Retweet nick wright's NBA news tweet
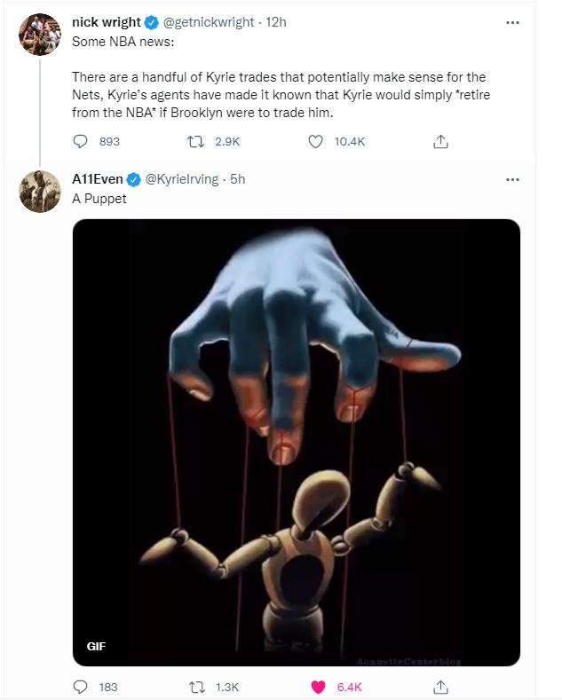Image resolution: width=562 pixels, height=700 pixels. click(200, 141)
